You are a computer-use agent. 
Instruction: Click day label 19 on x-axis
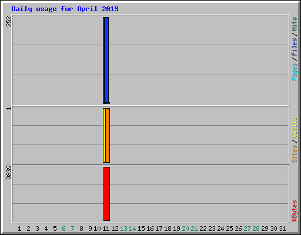pos(176,229)
